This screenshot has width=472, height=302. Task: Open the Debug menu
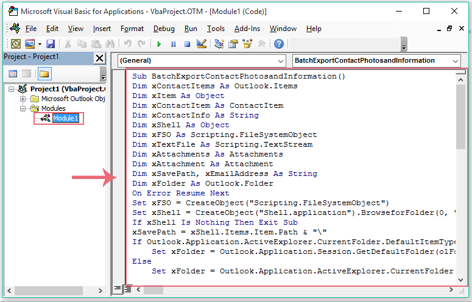coord(164,29)
